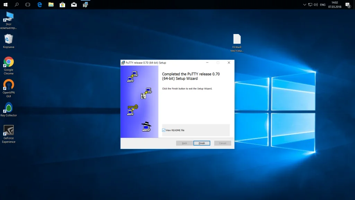Open Task View from the taskbar
This screenshot has width=355, height=200.
28,5
